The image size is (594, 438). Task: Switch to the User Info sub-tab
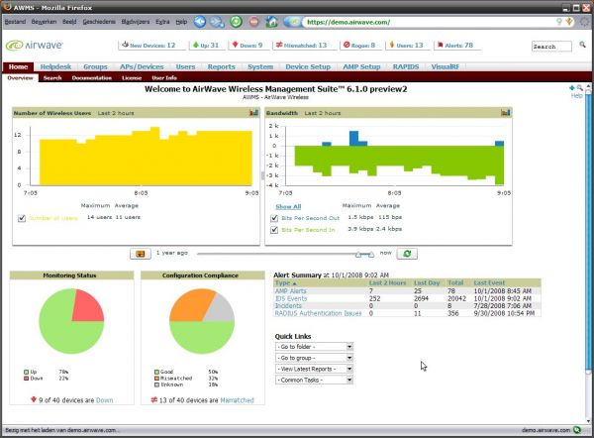[x=164, y=77]
